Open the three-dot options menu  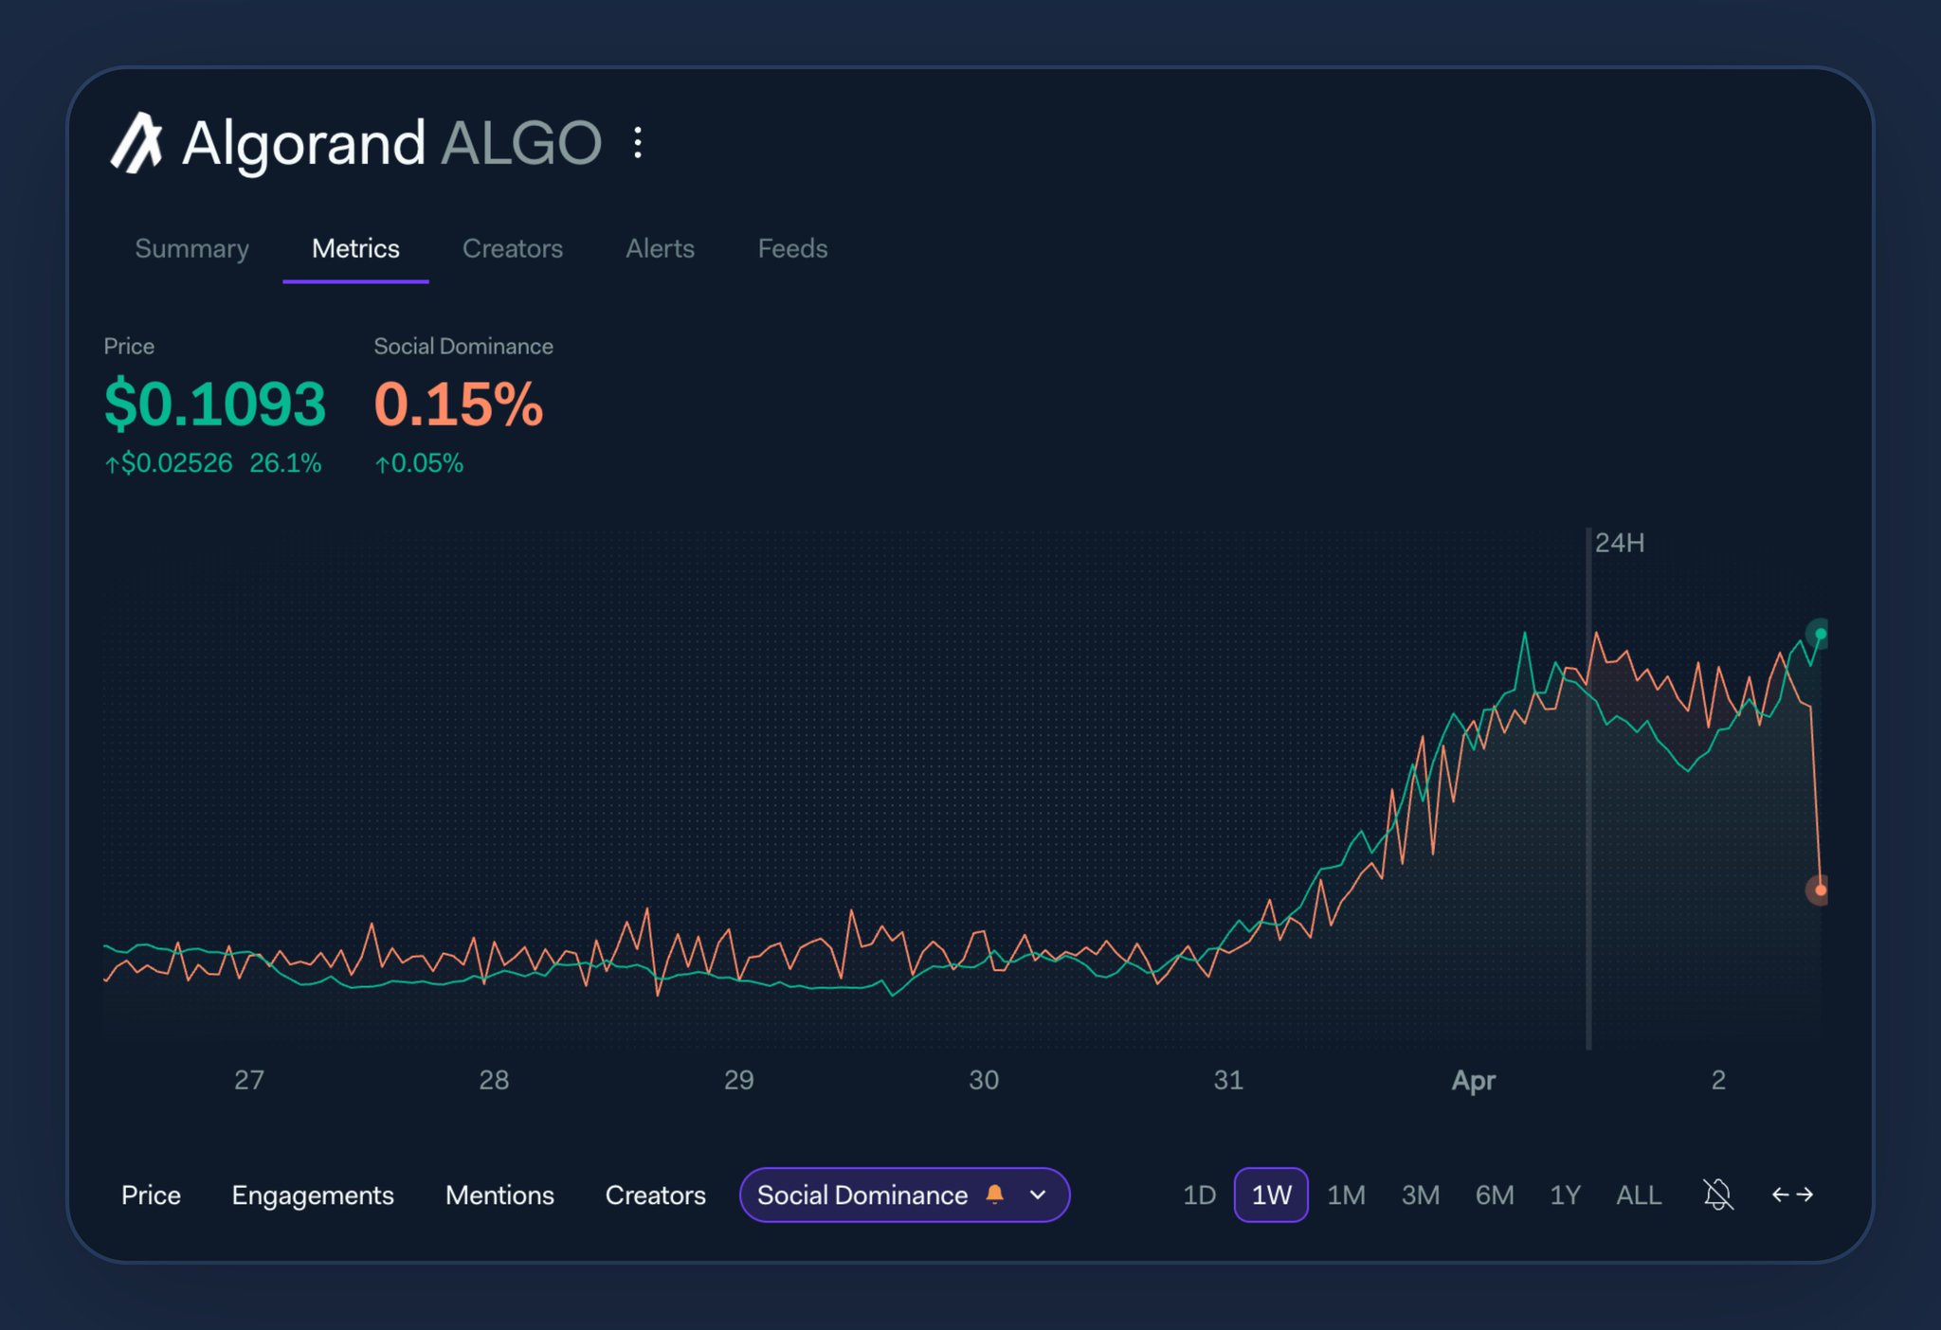point(638,143)
